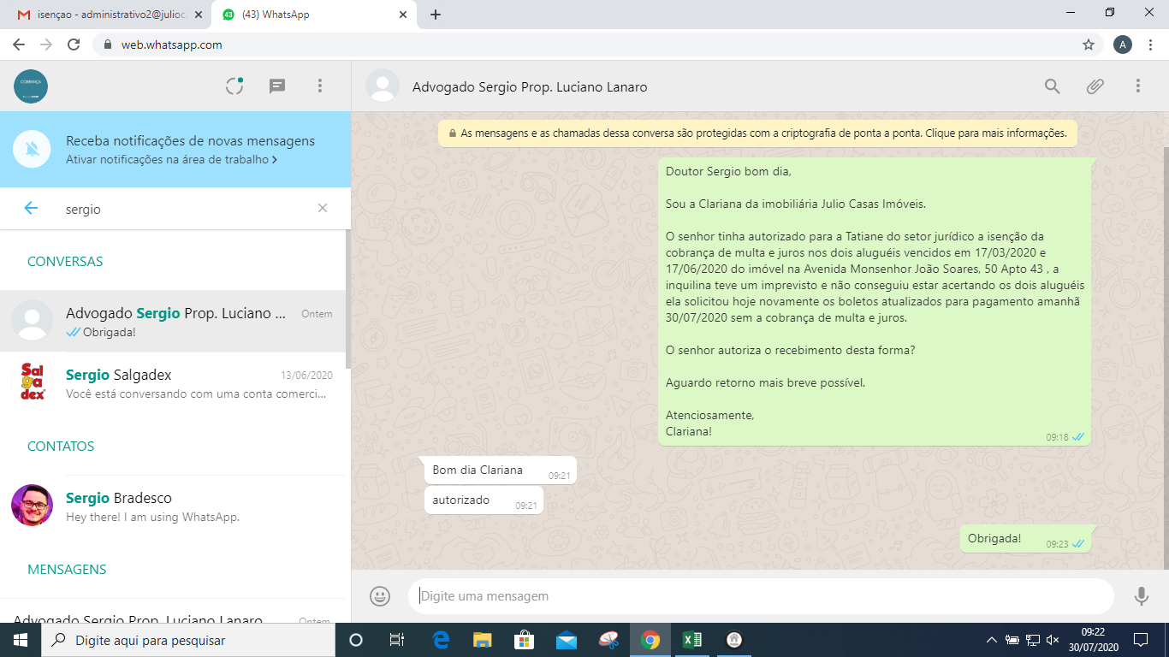This screenshot has width=1169, height=657.
Task: Search messages in this conversation
Action: pos(1052,86)
